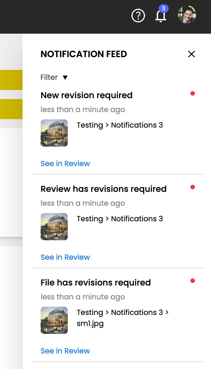Open the user profile avatar
This screenshot has height=369, width=211.
point(187,14)
